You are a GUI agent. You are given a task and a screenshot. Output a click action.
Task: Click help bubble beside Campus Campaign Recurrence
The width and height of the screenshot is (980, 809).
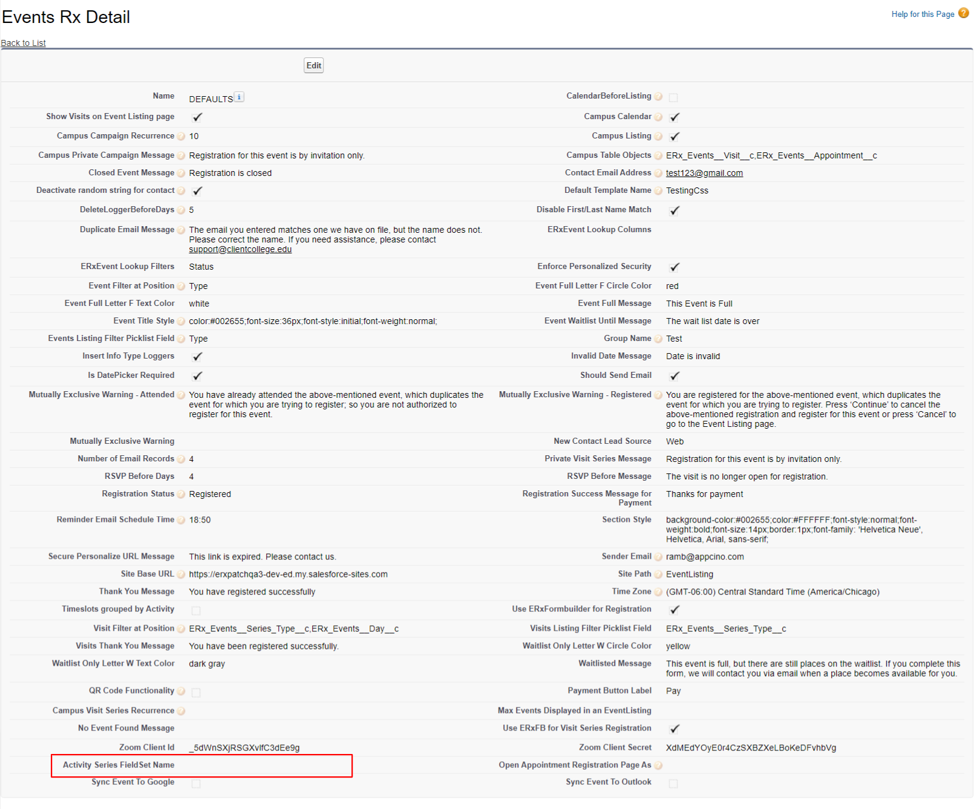click(x=181, y=137)
